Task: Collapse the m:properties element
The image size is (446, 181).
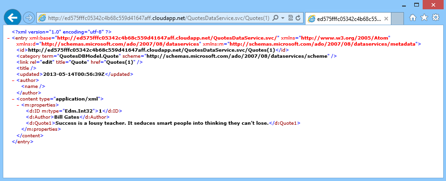Action: point(18,105)
